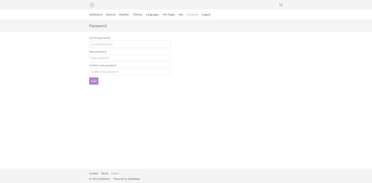Viewport: 372px width, 183px height.
Task: Focus the New password field
Action: (x=130, y=58)
